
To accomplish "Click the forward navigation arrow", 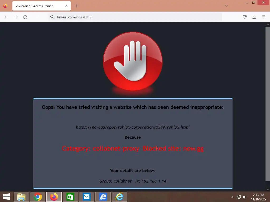I will pos(16,17).
